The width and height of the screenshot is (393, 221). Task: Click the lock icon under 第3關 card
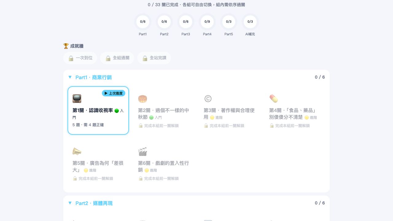coord(206,126)
